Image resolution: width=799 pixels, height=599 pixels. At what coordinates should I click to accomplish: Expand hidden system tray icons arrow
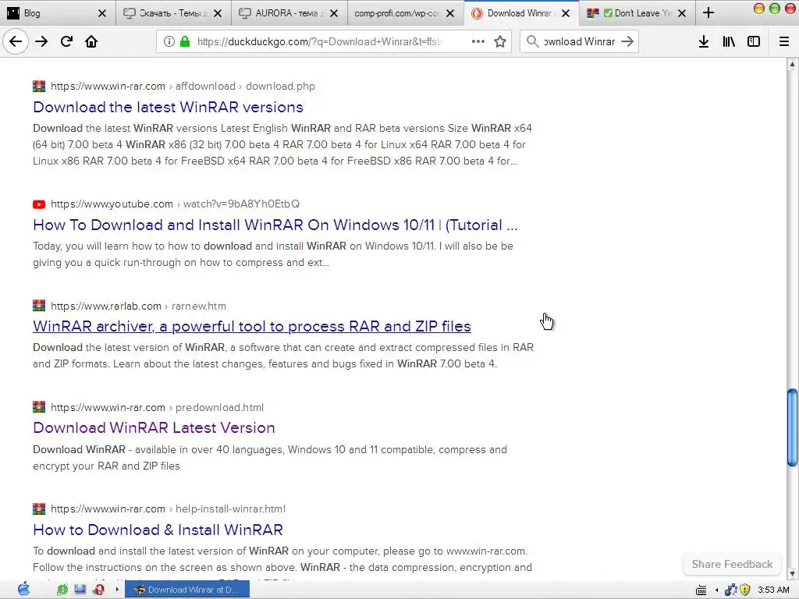[717, 590]
